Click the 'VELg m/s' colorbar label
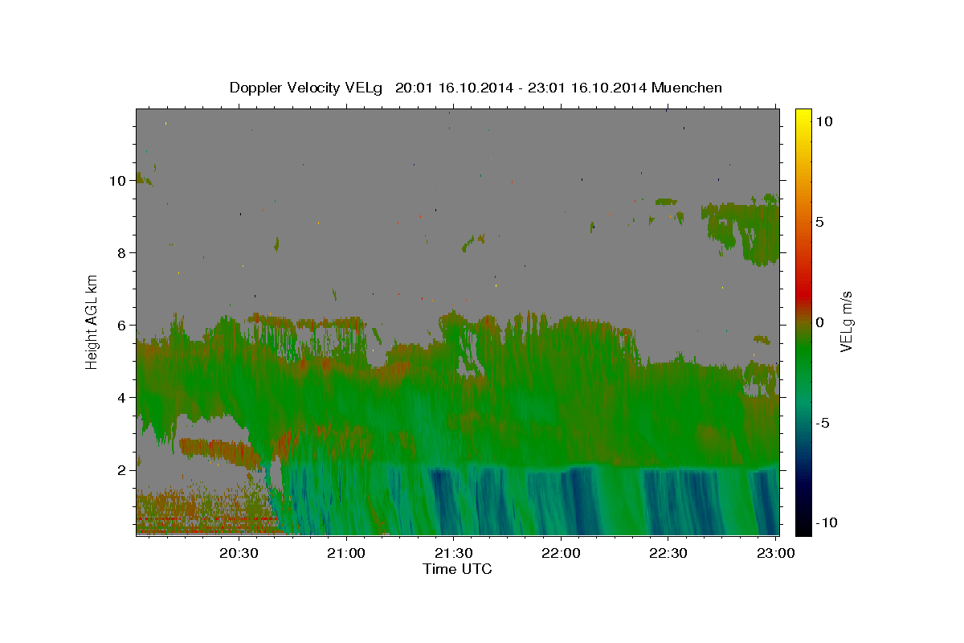 846,321
